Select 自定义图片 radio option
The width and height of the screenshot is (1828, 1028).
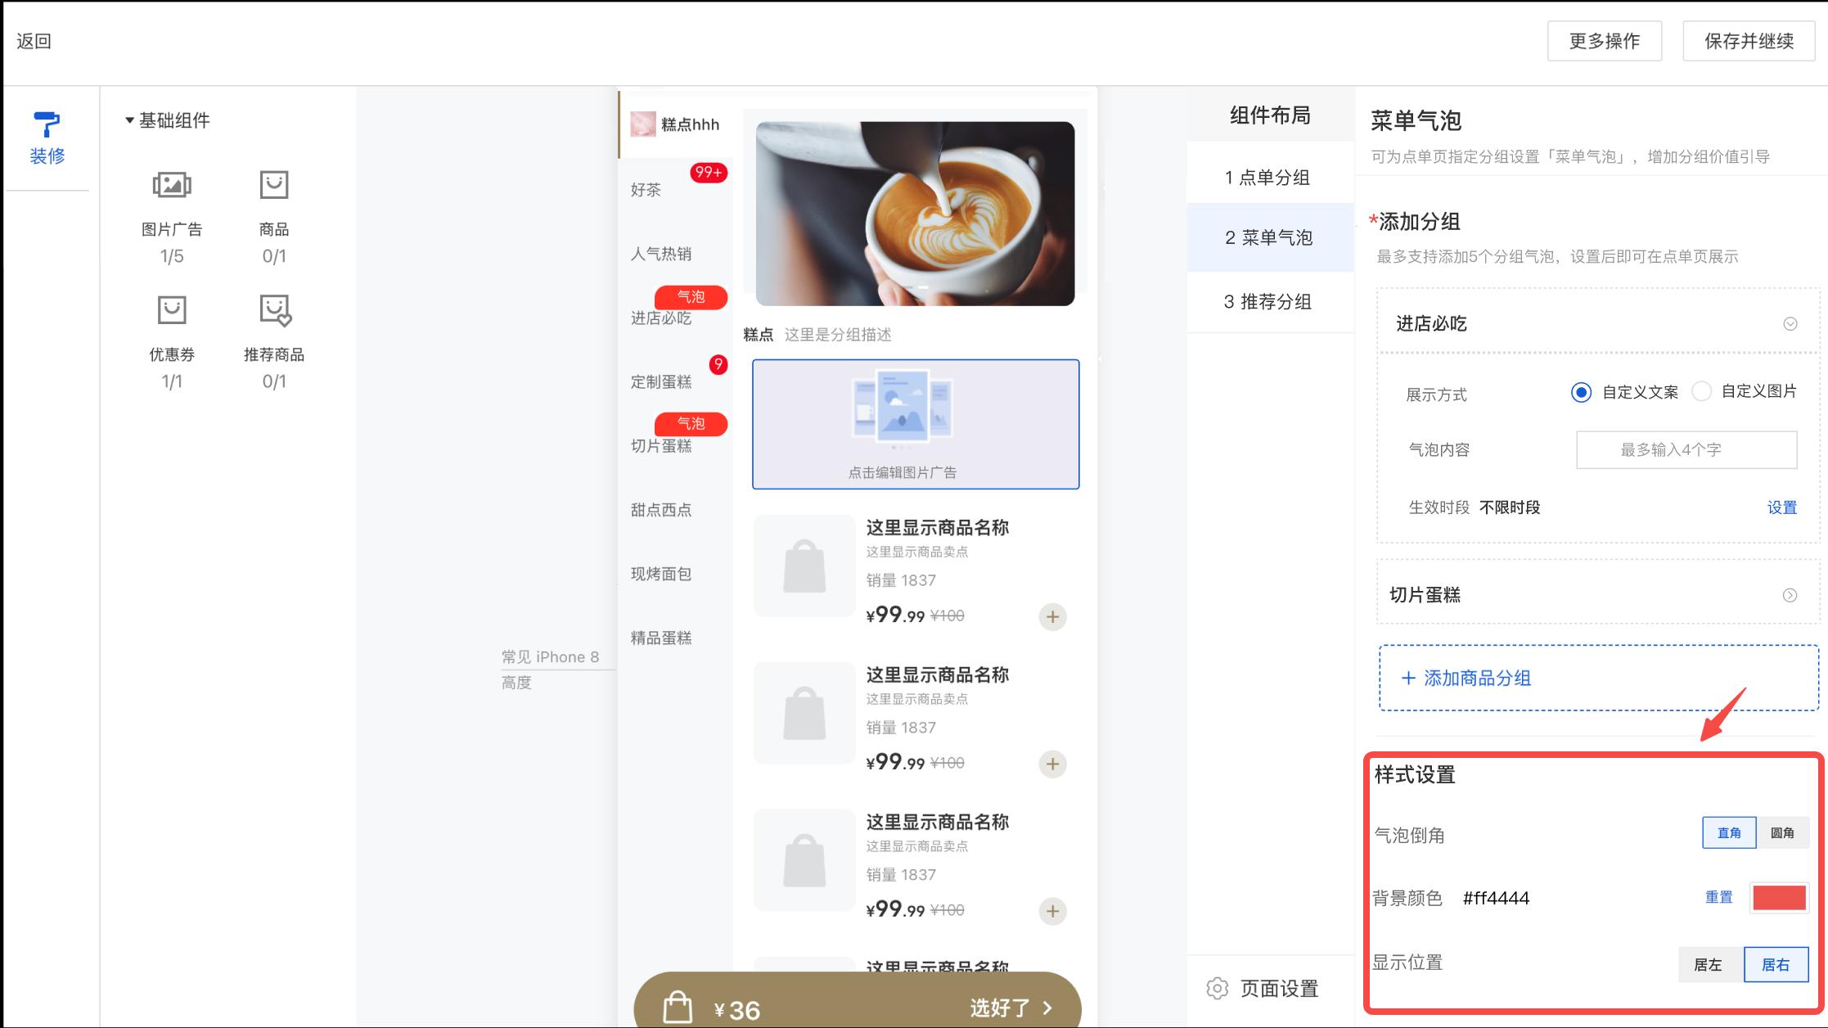[x=1701, y=391]
